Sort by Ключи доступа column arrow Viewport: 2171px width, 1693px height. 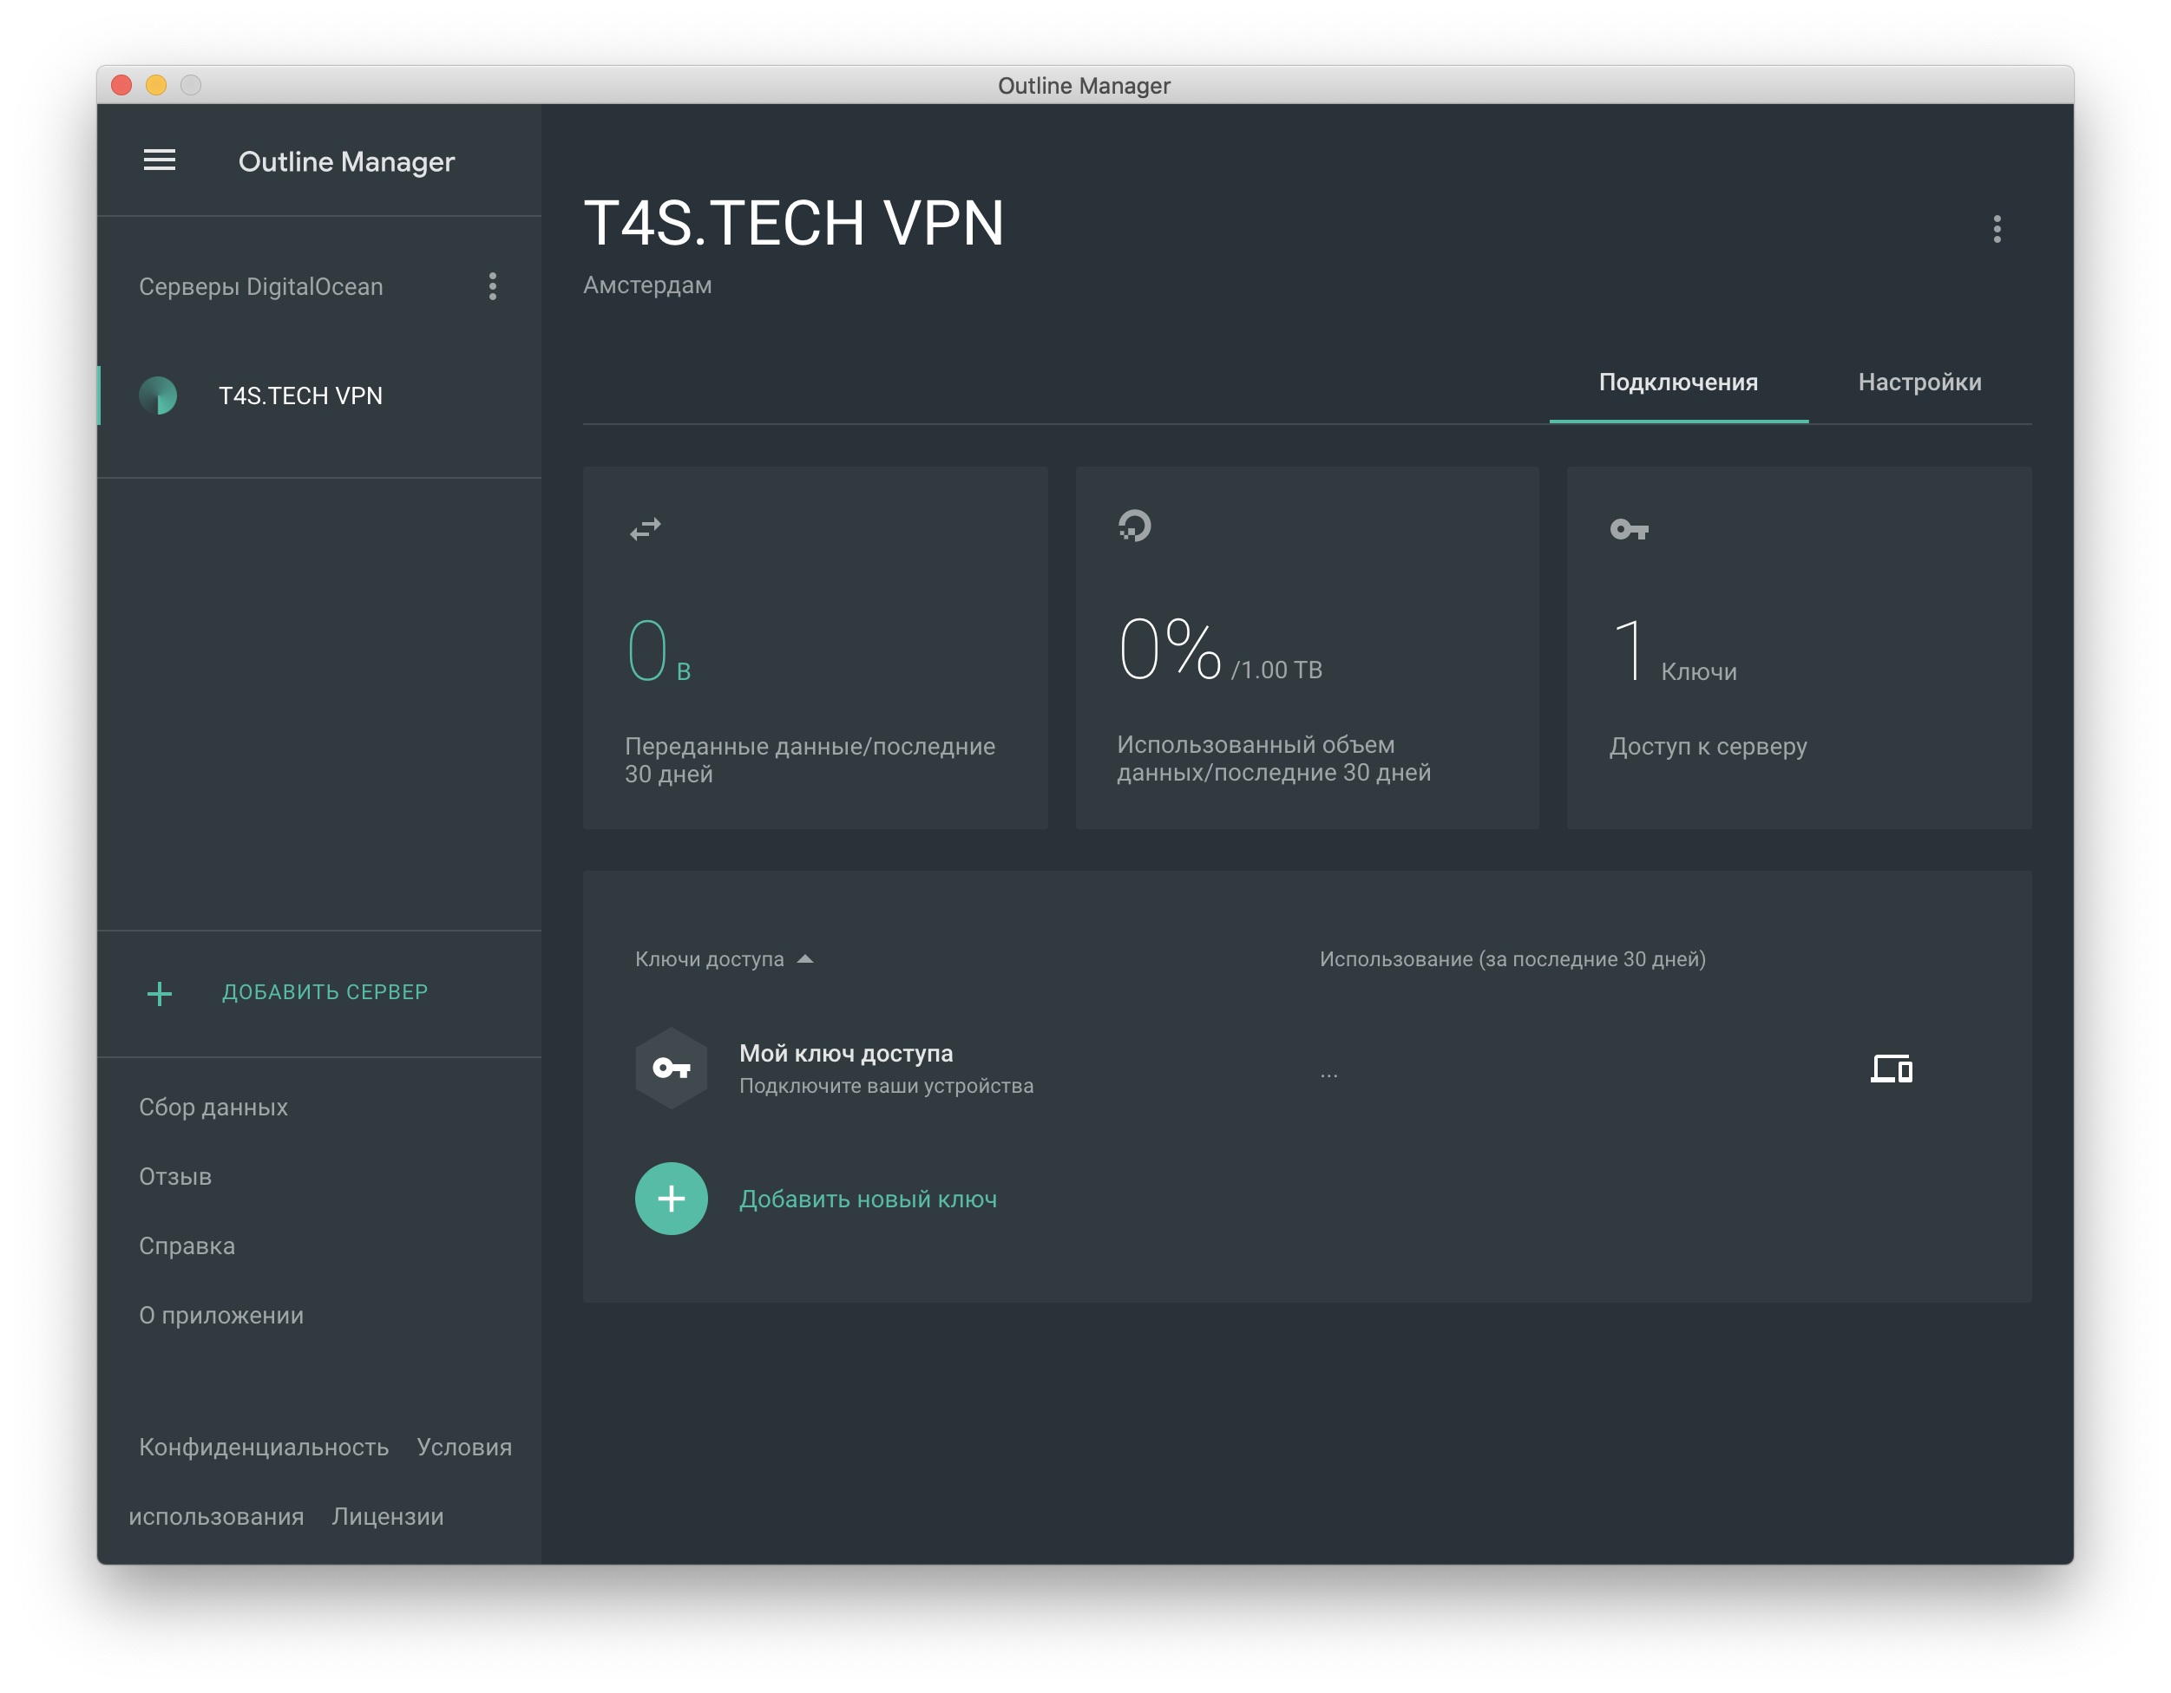click(805, 958)
